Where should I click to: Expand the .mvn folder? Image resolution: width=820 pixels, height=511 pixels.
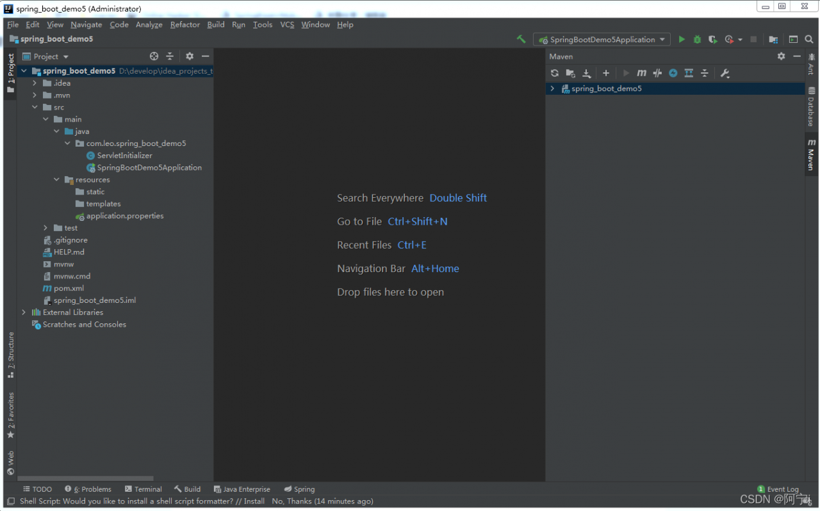coord(35,95)
